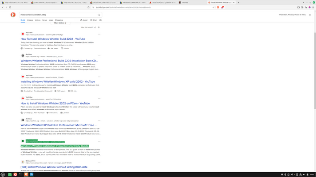Open a new tab with the plus button
This screenshot has width=316, height=177.
click(x=238, y=3)
